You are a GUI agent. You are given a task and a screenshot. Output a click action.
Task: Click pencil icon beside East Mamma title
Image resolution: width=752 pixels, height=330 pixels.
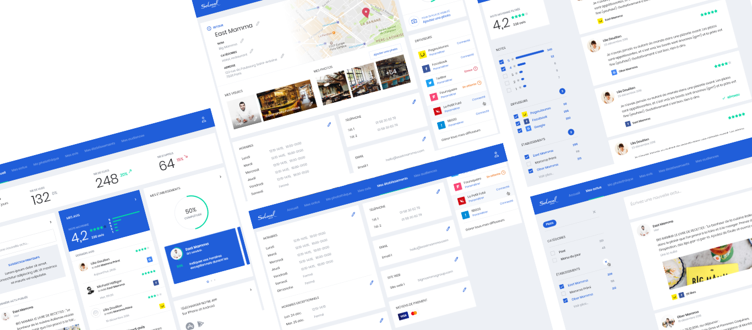point(258,25)
